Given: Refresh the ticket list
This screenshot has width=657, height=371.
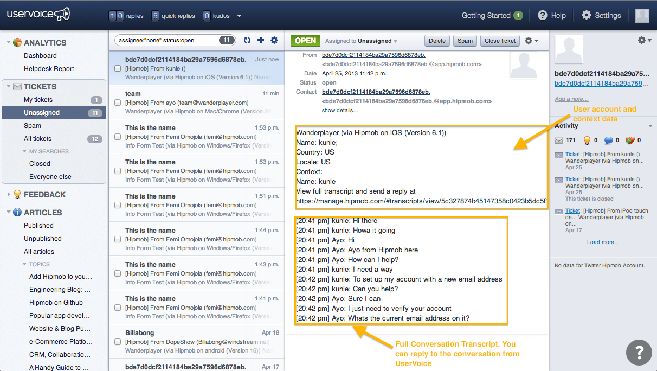Looking at the screenshot, I should tap(247, 40).
